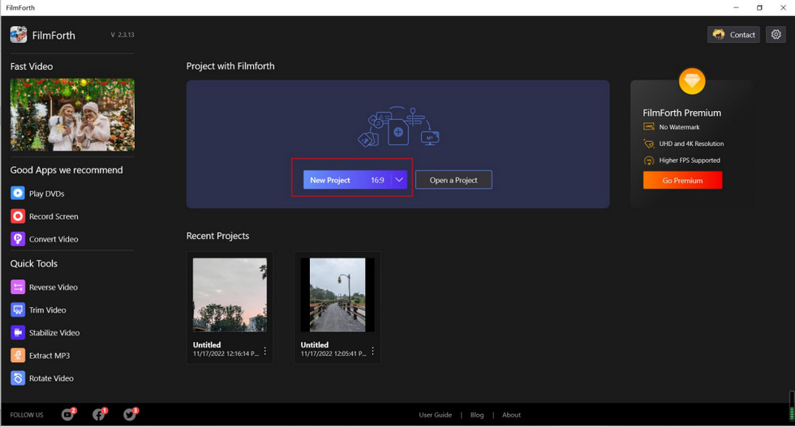Select the Trim Video label
Image resolution: width=795 pixels, height=427 pixels.
pyautogui.click(x=48, y=310)
